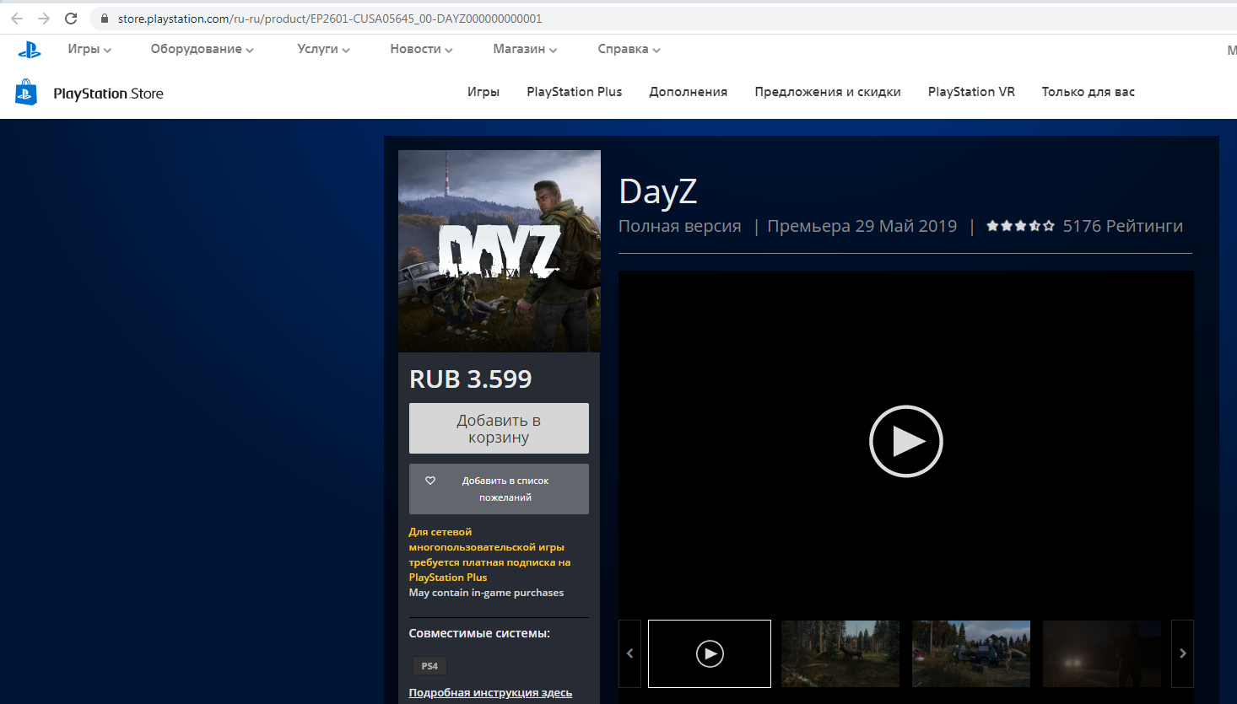
Task: Open the Игры store tab
Action: (483, 92)
